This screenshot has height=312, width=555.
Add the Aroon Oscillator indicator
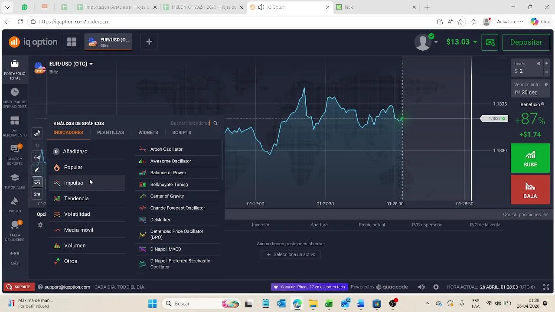point(178,149)
